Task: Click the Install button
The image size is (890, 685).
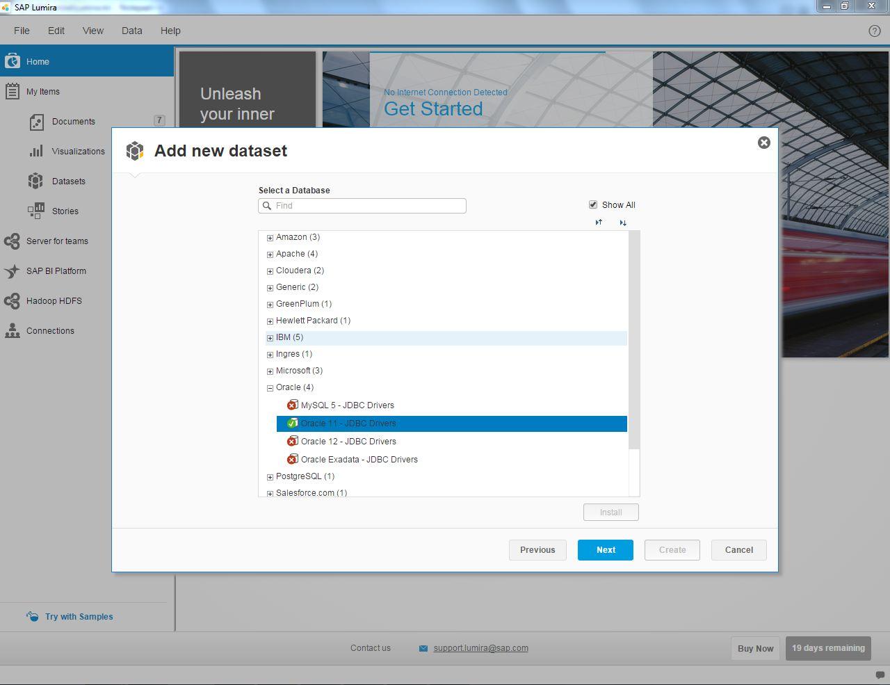Action: click(611, 513)
